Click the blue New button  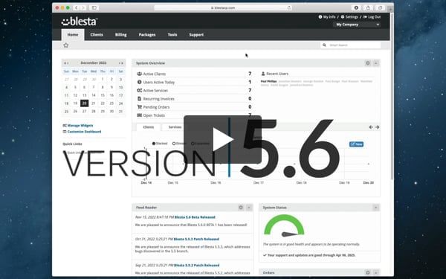(x=356, y=144)
